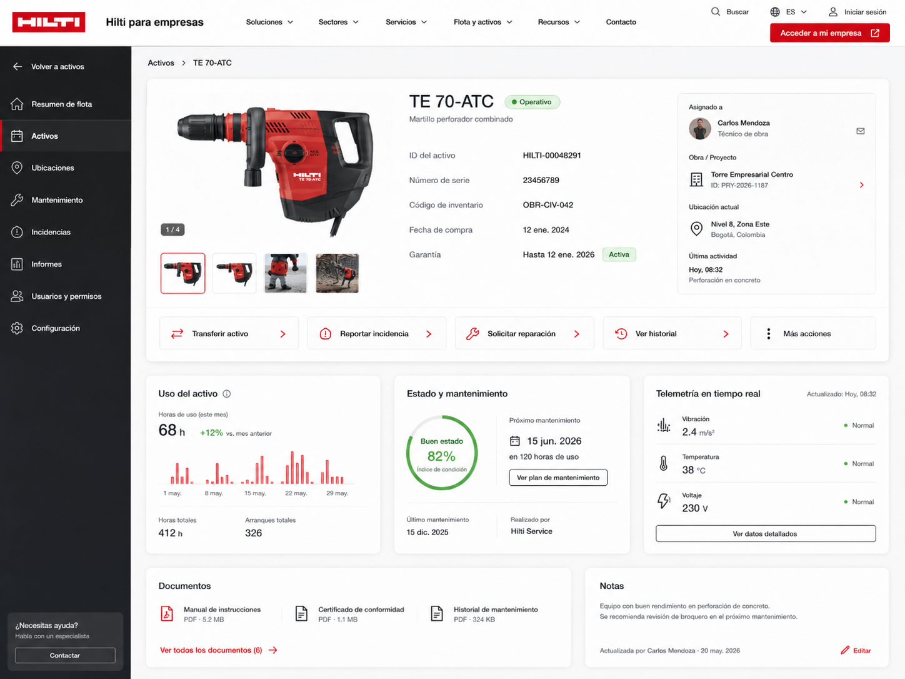Click the info icon beside Uso del activo

[227, 394]
